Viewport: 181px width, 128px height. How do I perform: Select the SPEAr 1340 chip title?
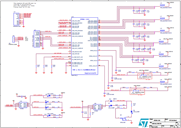(85, 19)
